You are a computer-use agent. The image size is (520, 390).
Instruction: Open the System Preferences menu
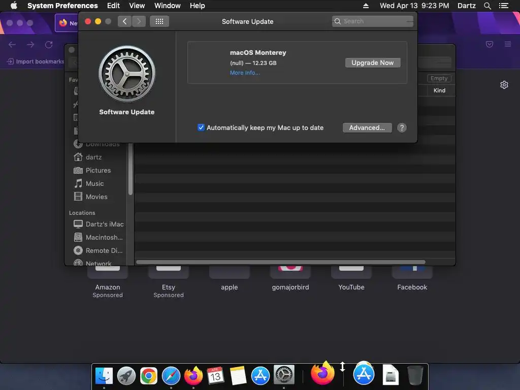click(62, 6)
